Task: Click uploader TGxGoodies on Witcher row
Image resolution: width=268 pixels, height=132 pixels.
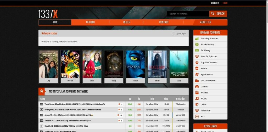Action: click(181, 104)
